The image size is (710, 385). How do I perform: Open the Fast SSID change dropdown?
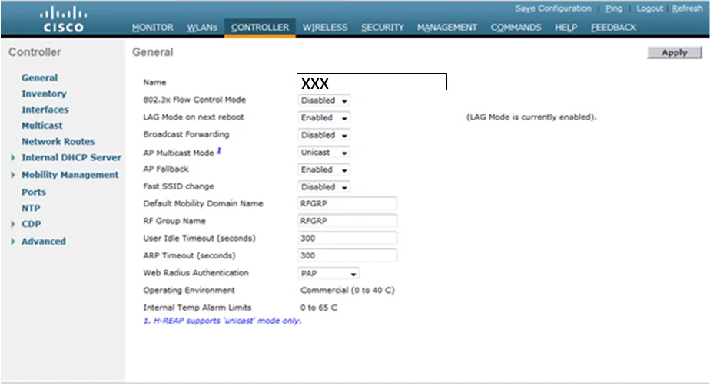[323, 187]
